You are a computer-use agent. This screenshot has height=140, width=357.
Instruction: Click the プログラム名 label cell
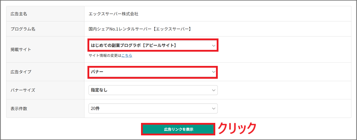point(45,29)
